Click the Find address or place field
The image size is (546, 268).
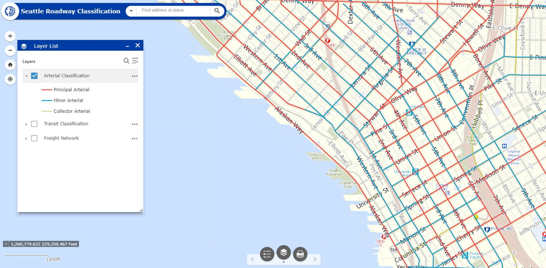point(174,11)
